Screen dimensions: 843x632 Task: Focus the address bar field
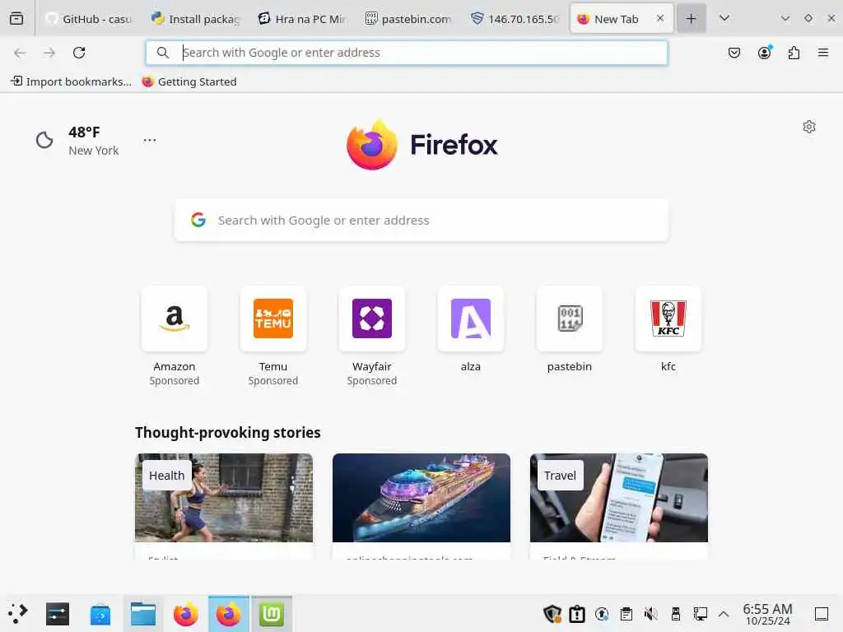pyautogui.click(x=407, y=53)
